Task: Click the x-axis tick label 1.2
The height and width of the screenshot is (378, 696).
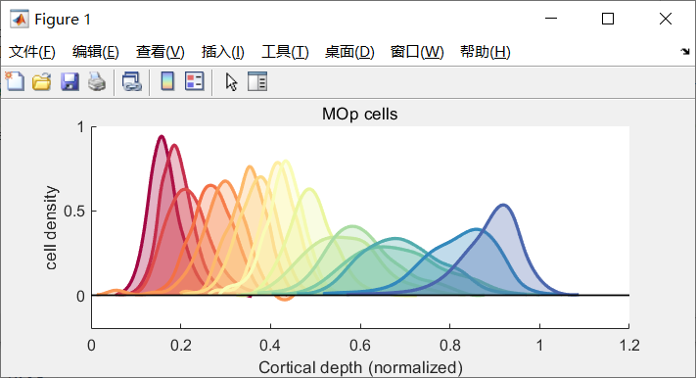Action: [629, 345]
